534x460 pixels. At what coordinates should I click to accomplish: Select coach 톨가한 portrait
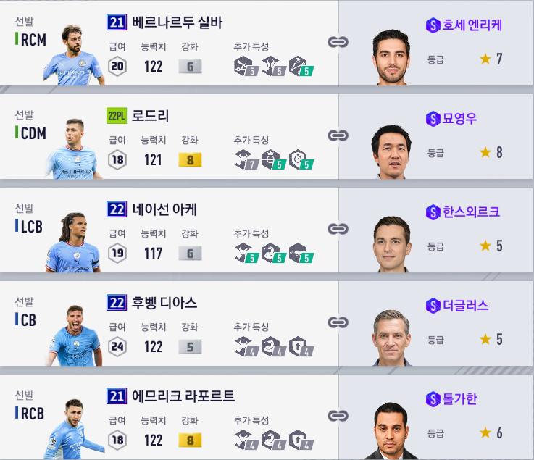(391, 431)
